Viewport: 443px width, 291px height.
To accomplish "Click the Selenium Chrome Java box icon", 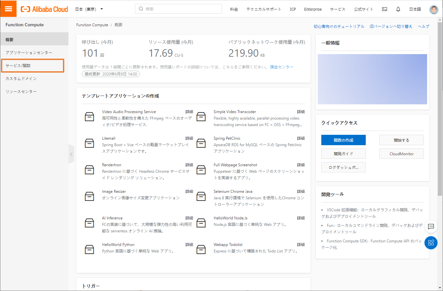I will point(201,196).
